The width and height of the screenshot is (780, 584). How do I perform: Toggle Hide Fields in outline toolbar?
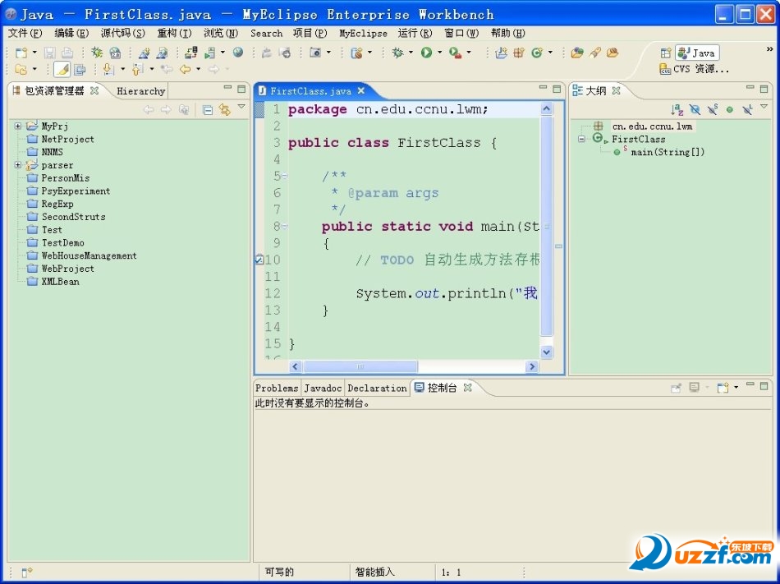695,109
